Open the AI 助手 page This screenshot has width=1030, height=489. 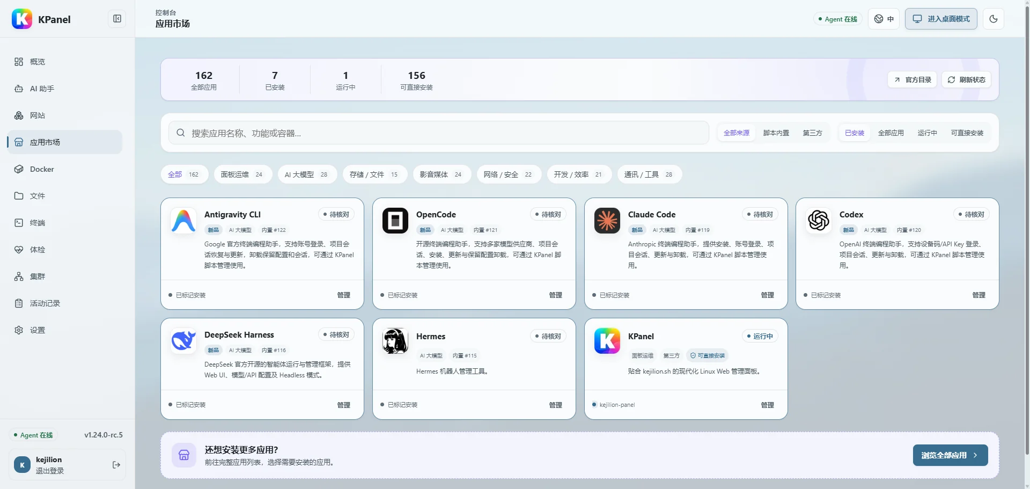tap(64, 89)
